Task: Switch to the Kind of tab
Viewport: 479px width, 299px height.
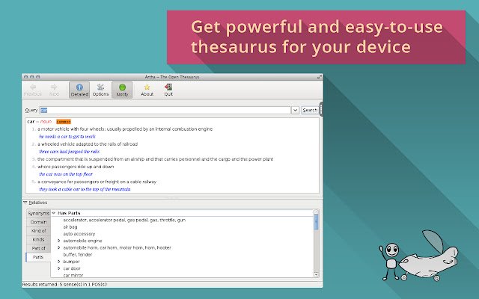Action: [38, 231]
